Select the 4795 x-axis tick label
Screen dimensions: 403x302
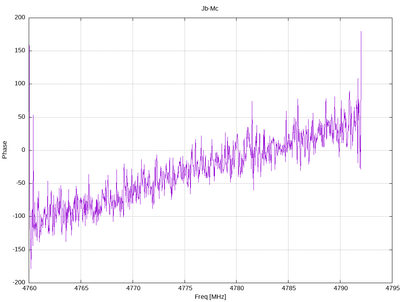point(392,289)
